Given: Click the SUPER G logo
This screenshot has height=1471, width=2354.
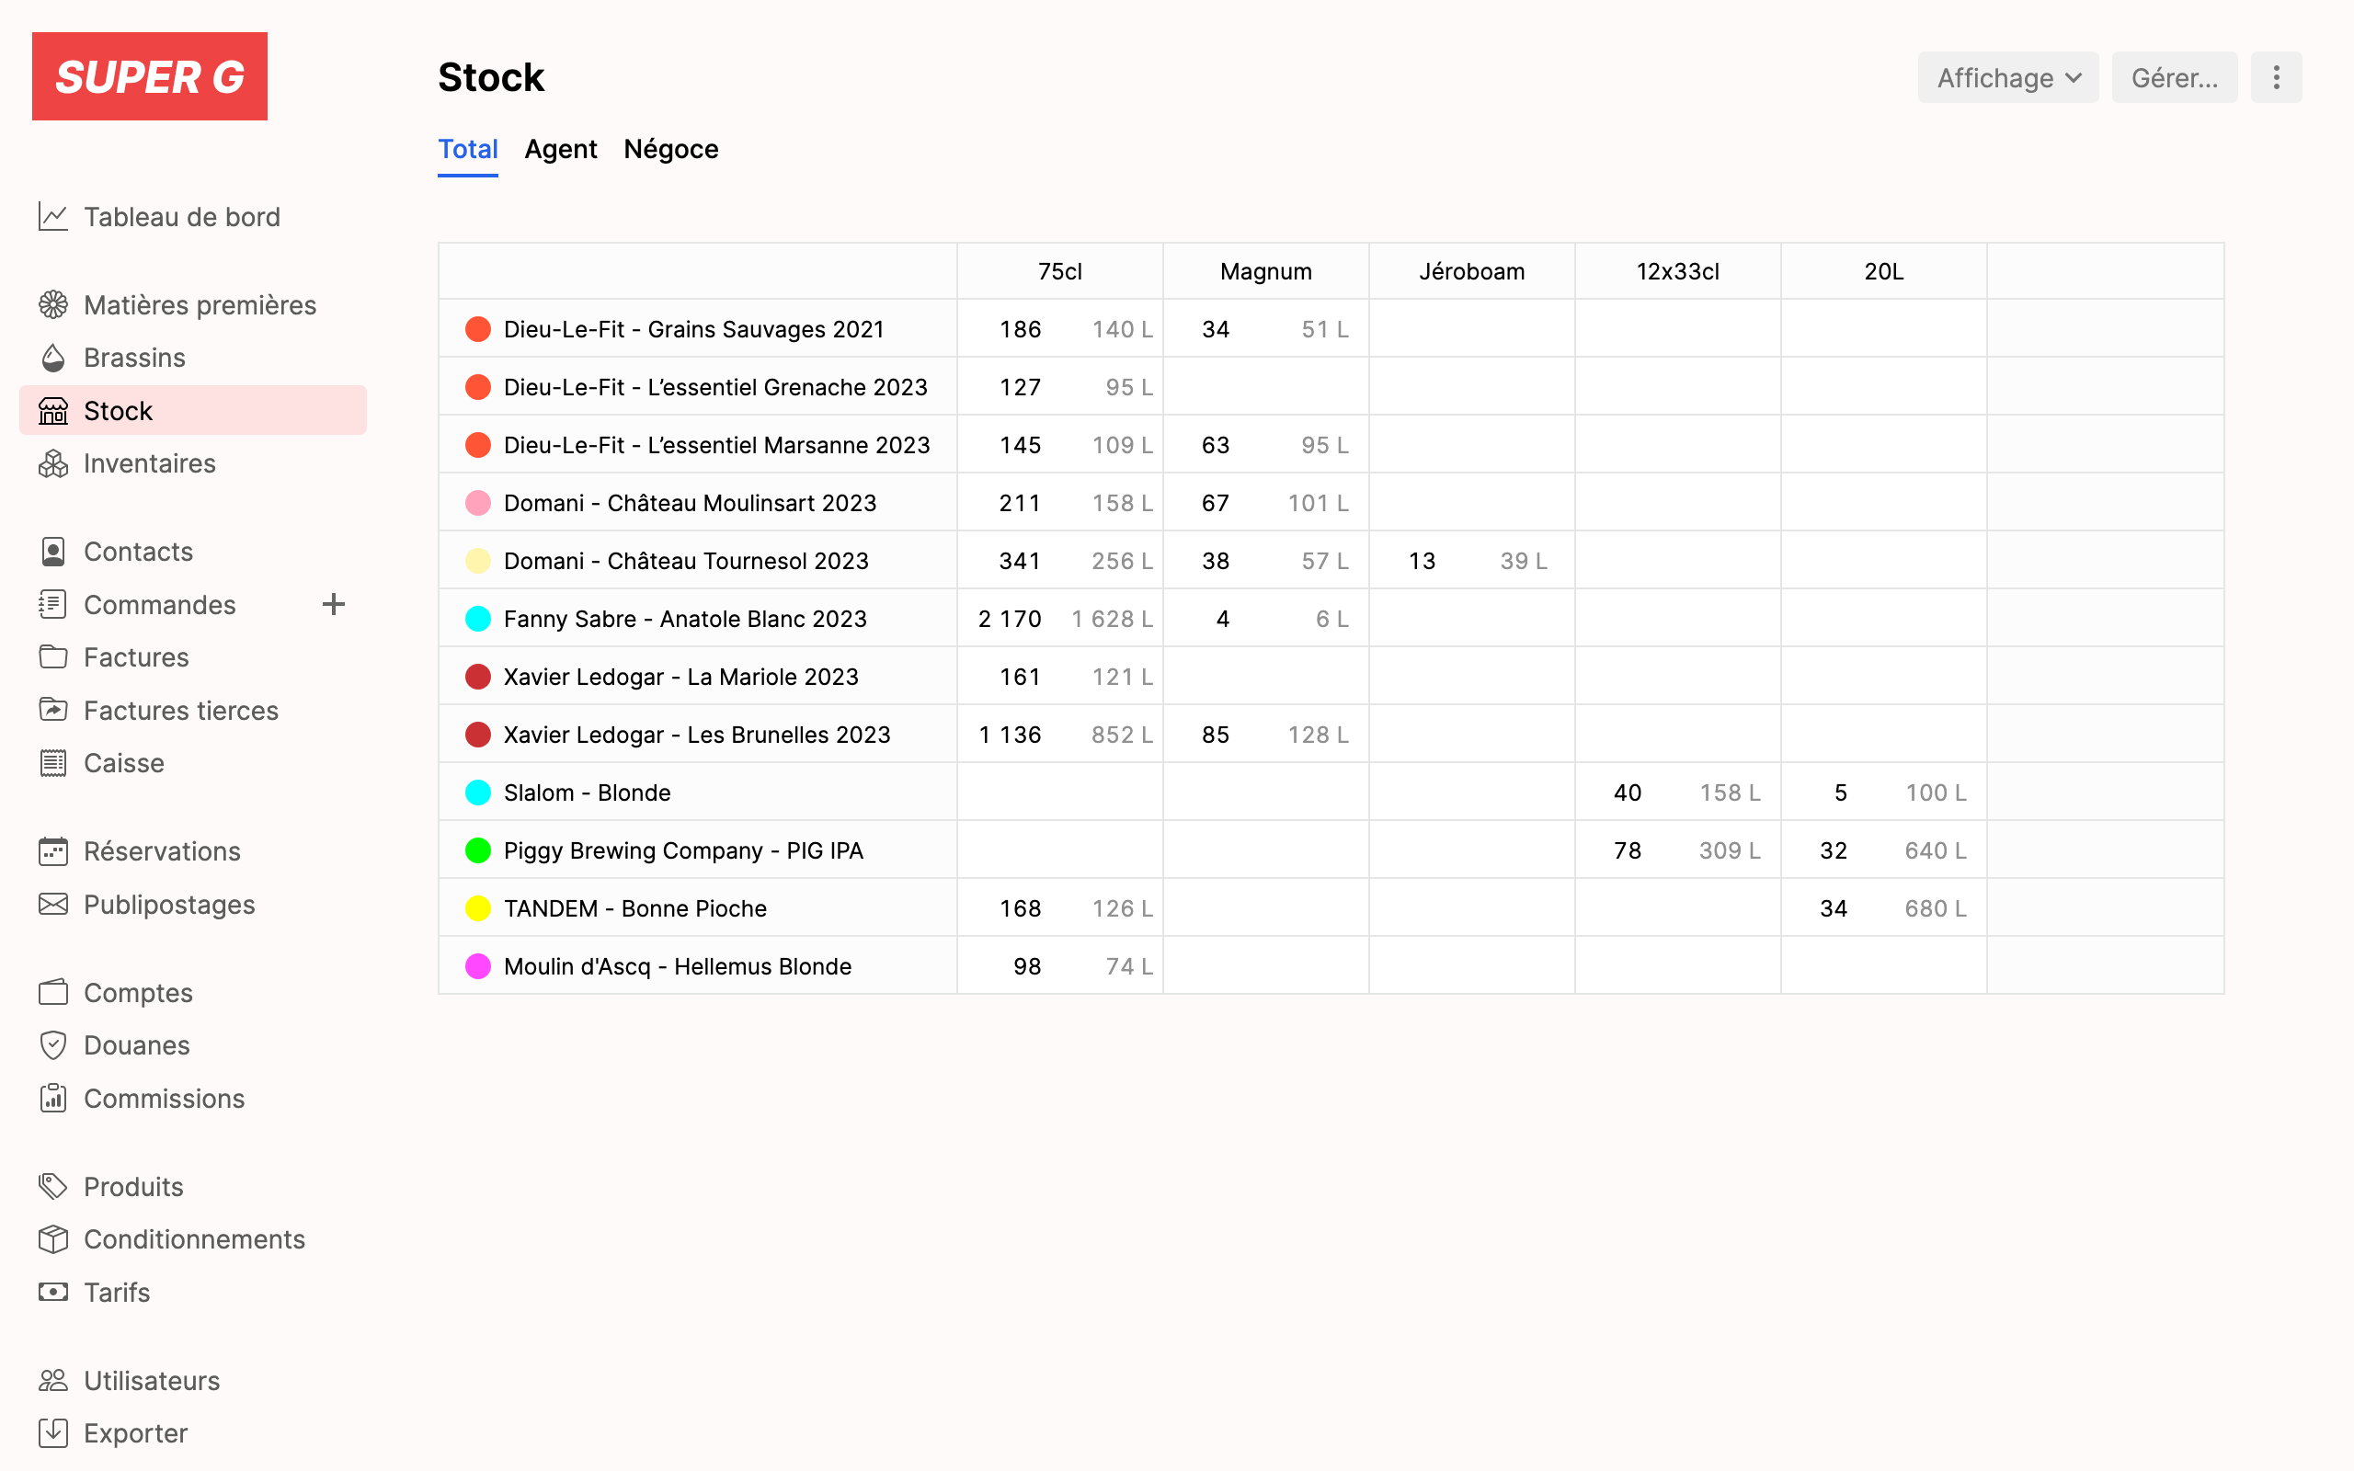Looking at the screenshot, I should [150, 77].
